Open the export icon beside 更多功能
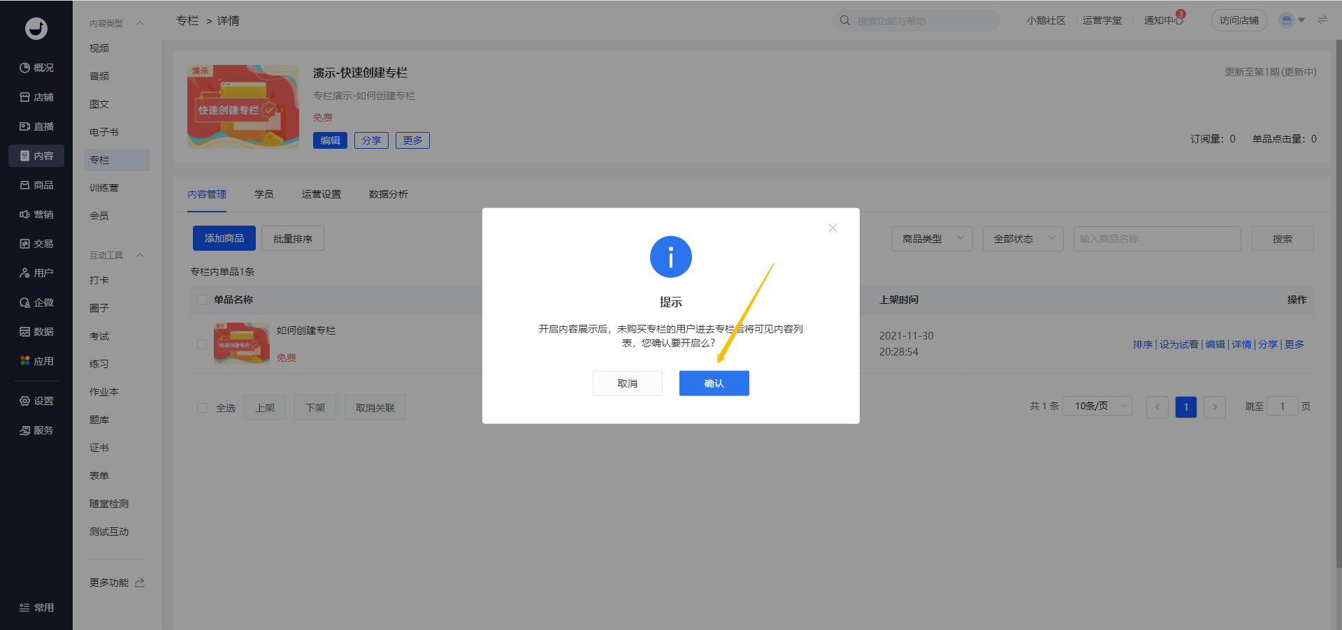The height and width of the screenshot is (630, 1342). pos(140,583)
